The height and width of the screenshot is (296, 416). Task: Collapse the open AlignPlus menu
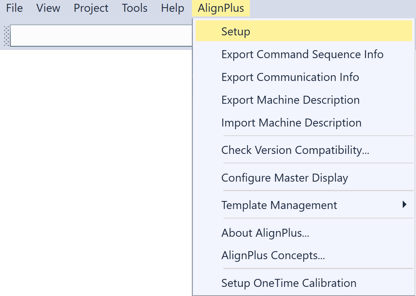(x=221, y=8)
